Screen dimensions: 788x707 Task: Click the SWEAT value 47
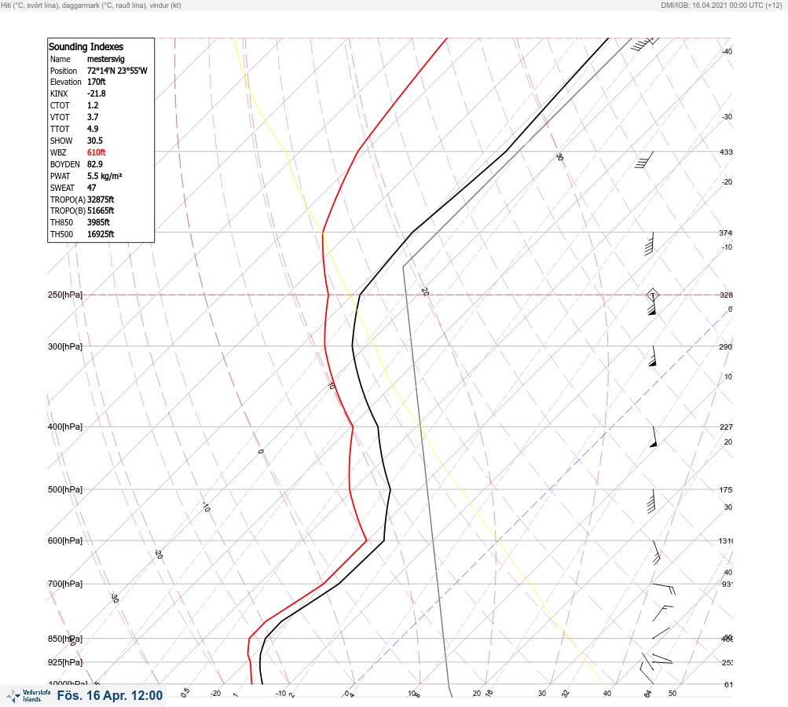[x=91, y=188]
